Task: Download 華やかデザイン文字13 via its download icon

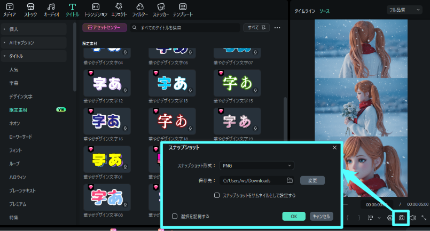Action: pos(190,91)
